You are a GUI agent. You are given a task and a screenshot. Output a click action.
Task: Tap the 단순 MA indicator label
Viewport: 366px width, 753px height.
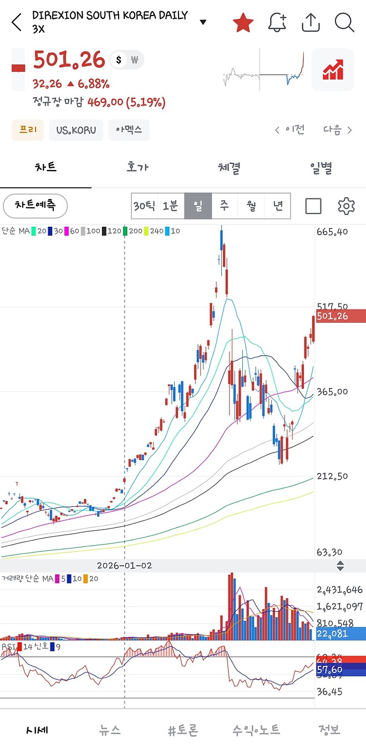coord(16,231)
